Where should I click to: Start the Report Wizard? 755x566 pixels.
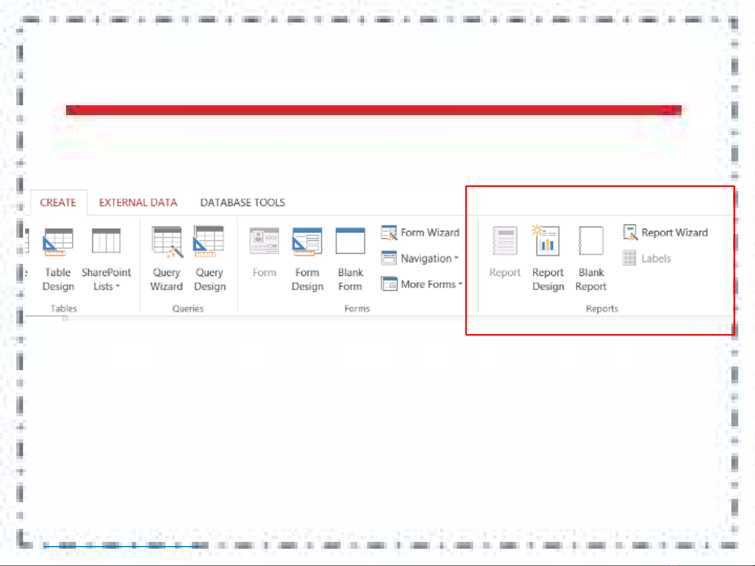665,232
